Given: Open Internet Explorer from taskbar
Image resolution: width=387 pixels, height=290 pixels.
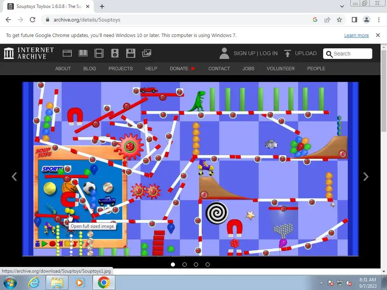Looking at the screenshot, I should pyautogui.click(x=34, y=282).
